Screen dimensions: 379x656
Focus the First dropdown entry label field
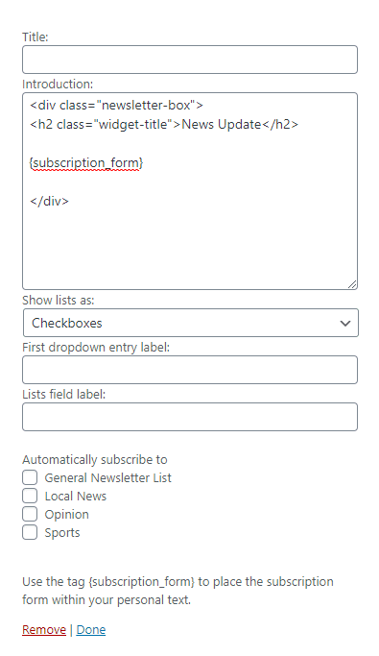tap(190, 370)
